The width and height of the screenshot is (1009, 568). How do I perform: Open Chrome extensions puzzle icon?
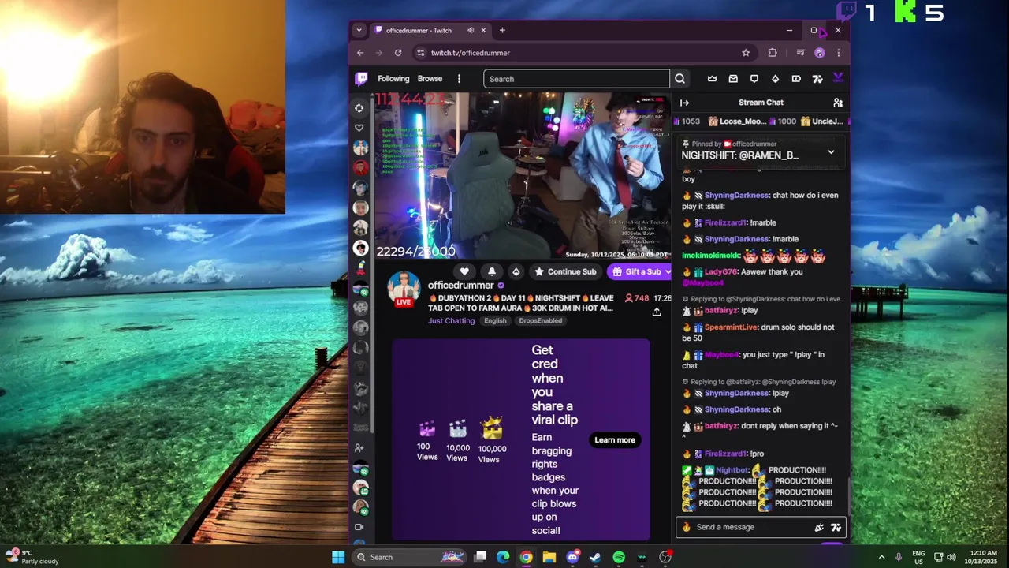pyautogui.click(x=773, y=53)
